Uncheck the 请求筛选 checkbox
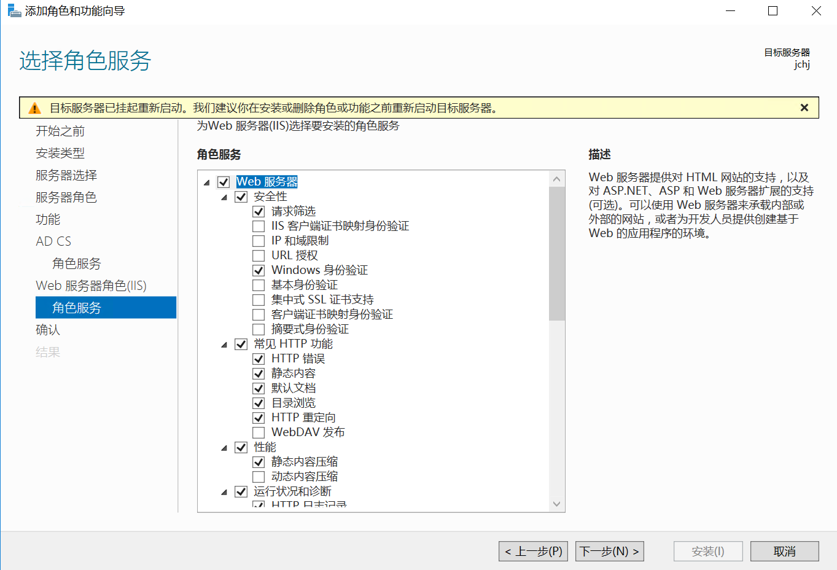 click(x=259, y=211)
